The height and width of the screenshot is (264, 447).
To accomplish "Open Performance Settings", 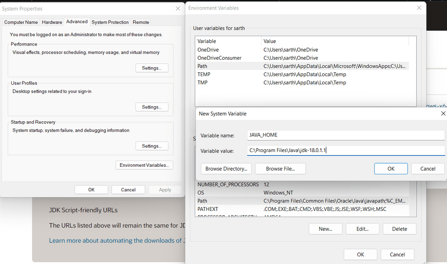I will pyautogui.click(x=152, y=68).
